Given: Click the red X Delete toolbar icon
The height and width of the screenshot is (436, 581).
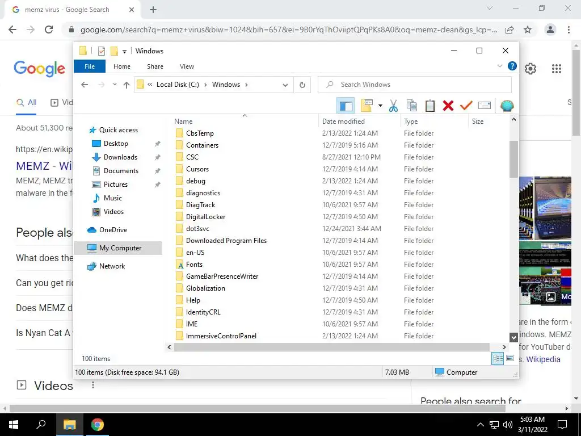Looking at the screenshot, I should pyautogui.click(x=448, y=106).
